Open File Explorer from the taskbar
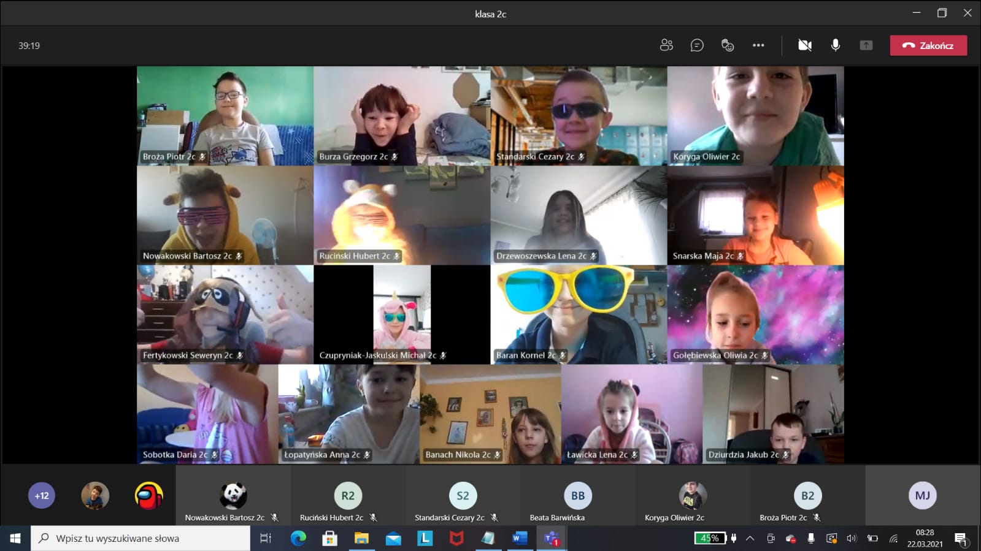 click(x=361, y=538)
